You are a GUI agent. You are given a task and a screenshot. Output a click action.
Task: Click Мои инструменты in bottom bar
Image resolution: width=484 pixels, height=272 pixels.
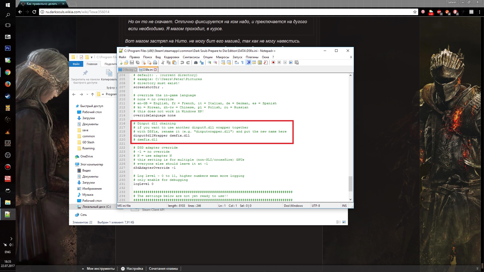(101, 269)
